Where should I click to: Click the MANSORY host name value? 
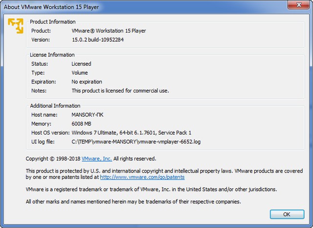point(88,115)
